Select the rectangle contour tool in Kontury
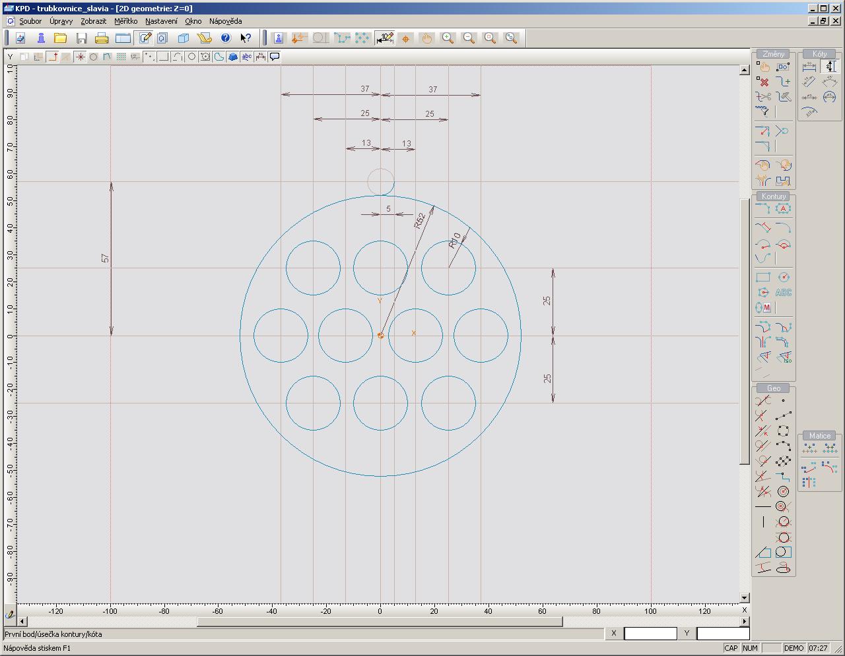 click(x=763, y=277)
